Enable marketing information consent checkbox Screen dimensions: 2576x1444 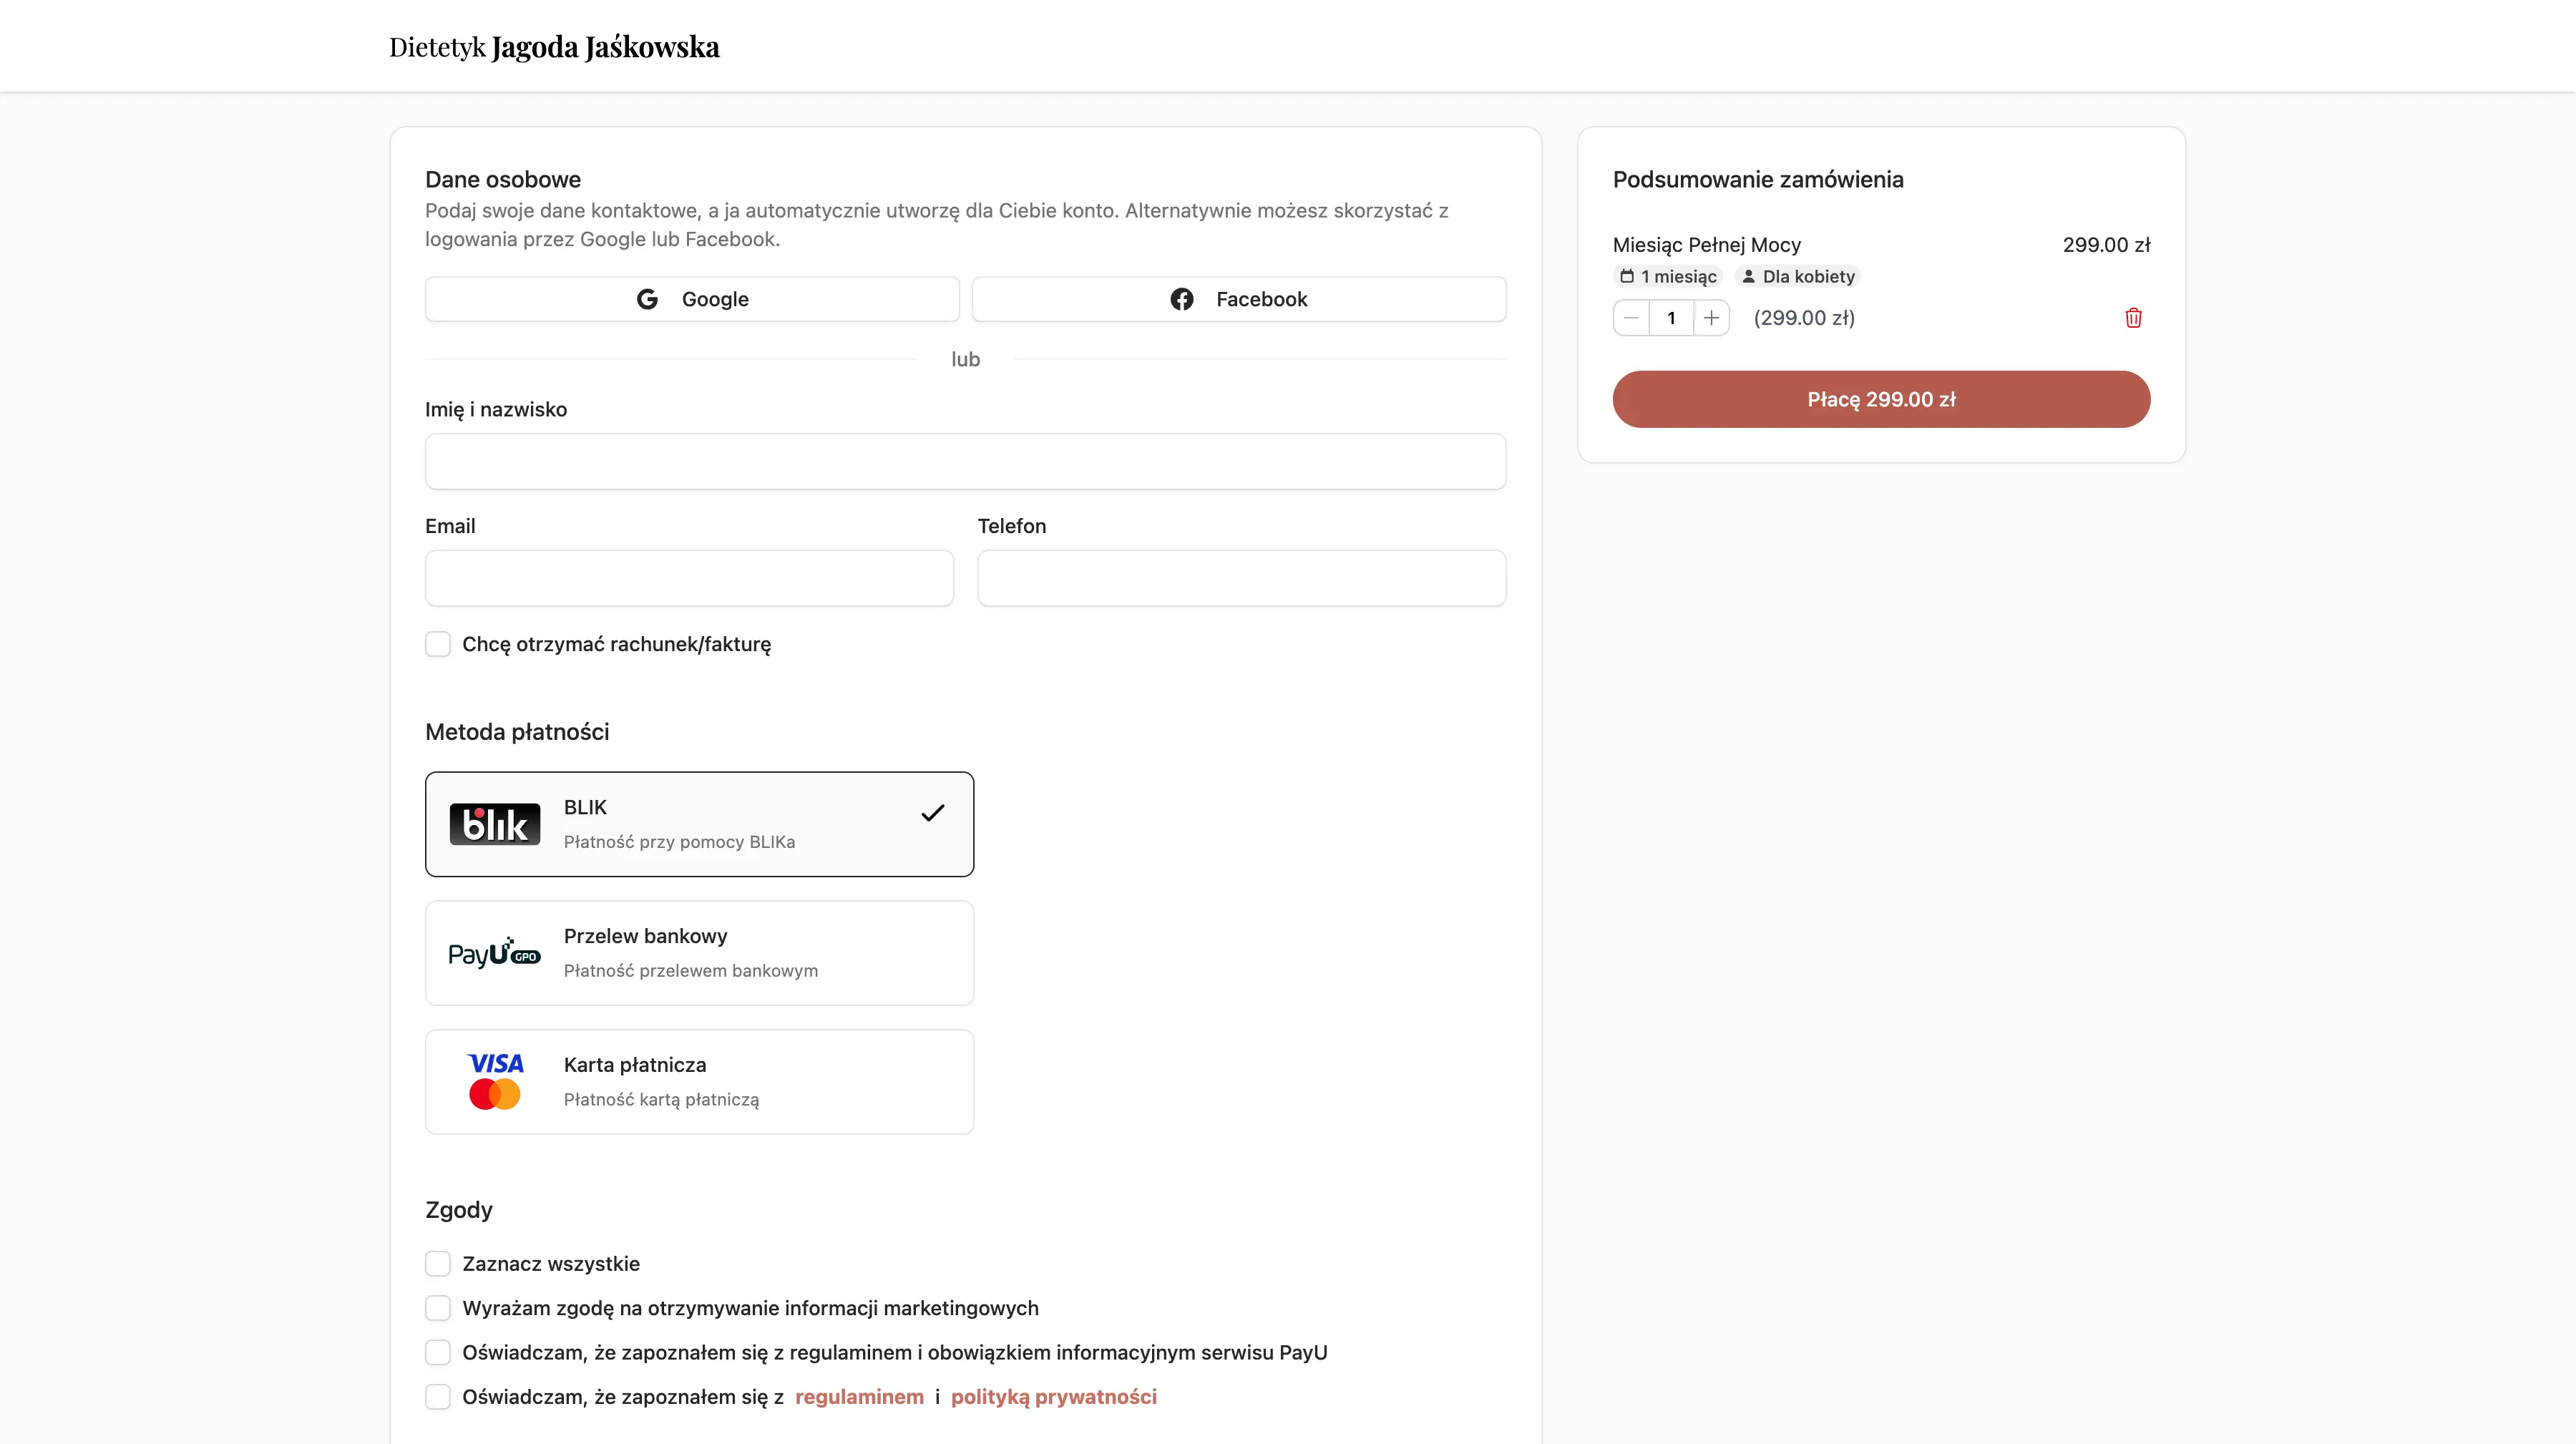438,1308
